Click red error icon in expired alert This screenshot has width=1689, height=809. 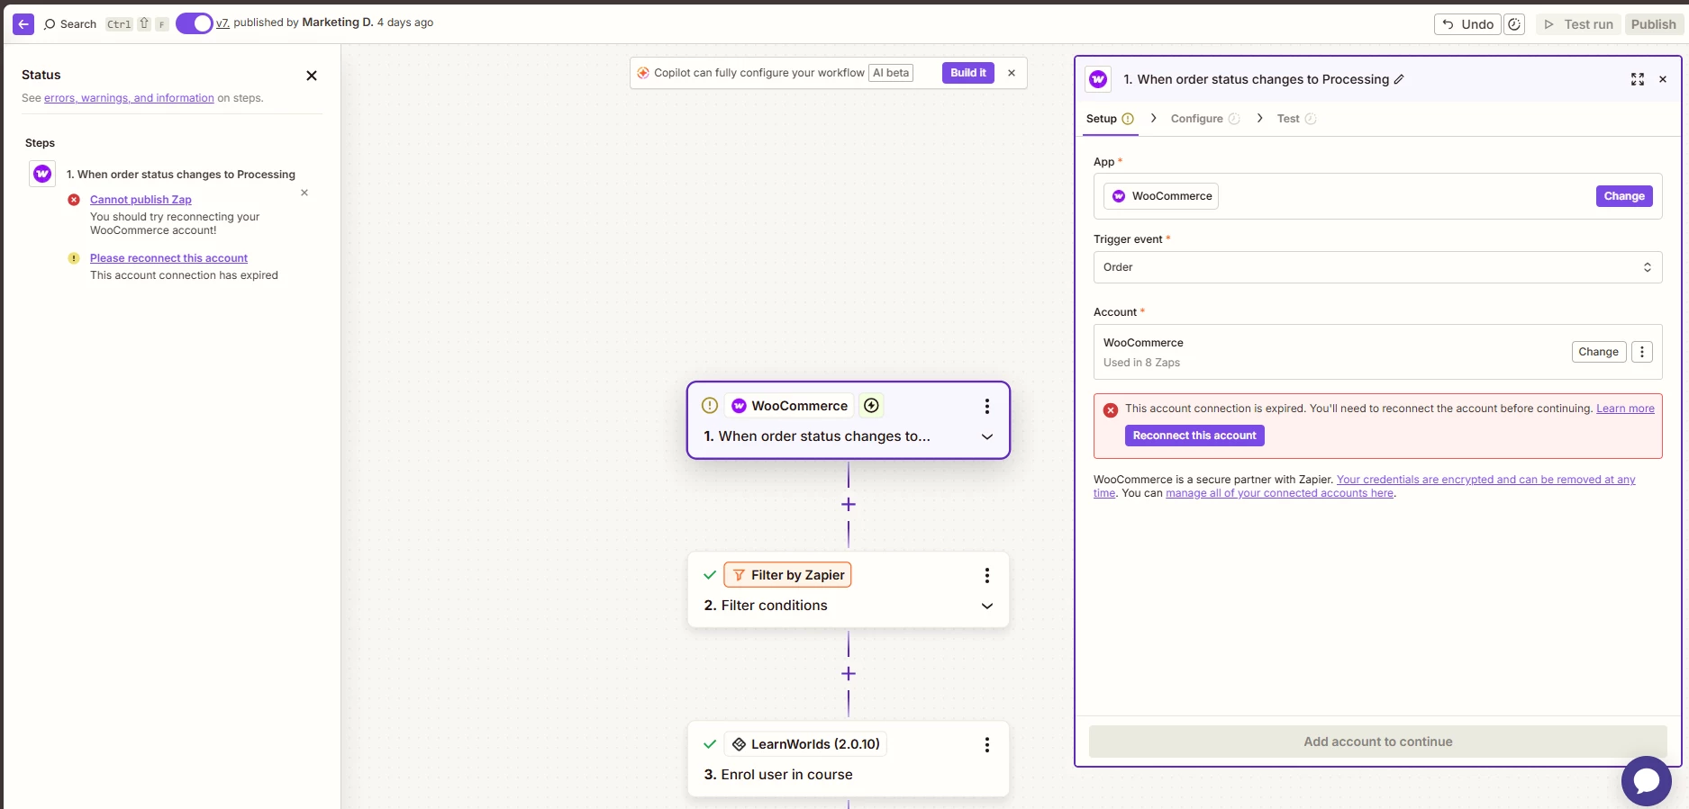coord(1111,409)
